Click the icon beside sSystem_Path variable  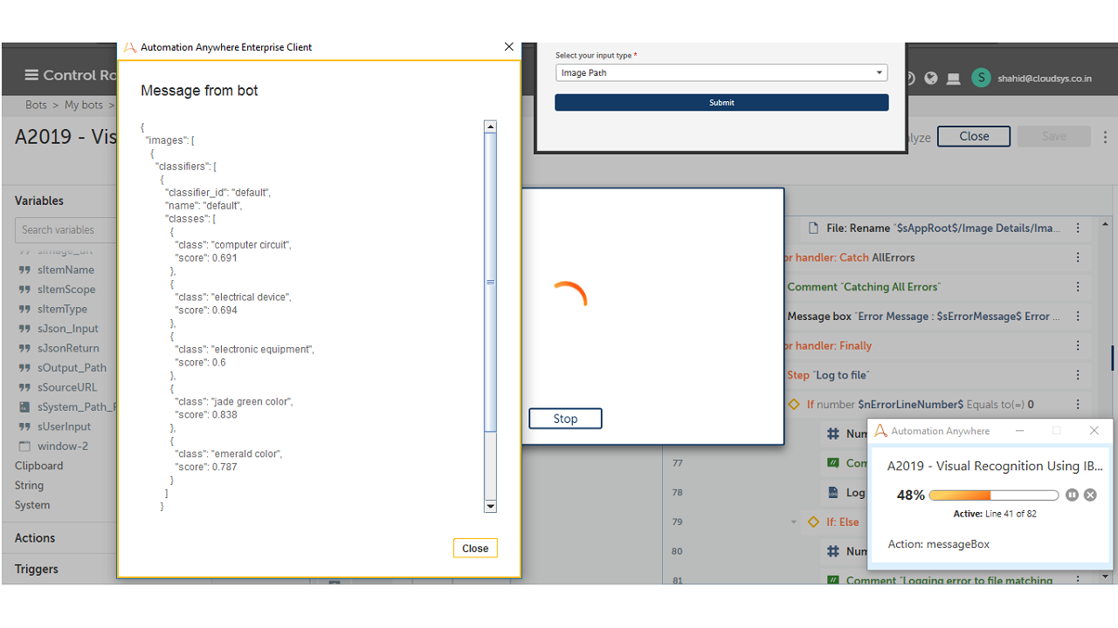coord(24,407)
